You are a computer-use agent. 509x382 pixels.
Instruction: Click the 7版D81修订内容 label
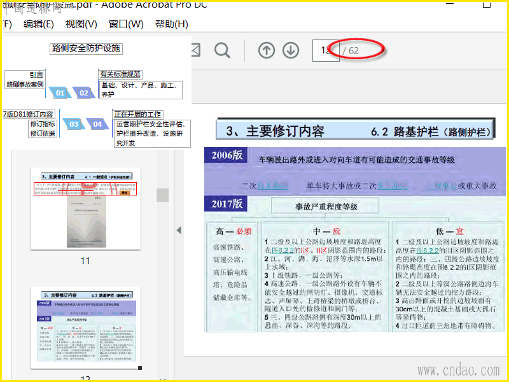coord(28,115)
